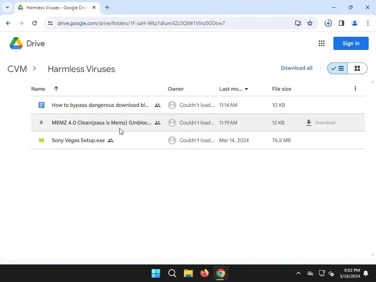Click the Mar 14, 2024 modified date
This screenshot has height=282, width=376.
point(234,140)
